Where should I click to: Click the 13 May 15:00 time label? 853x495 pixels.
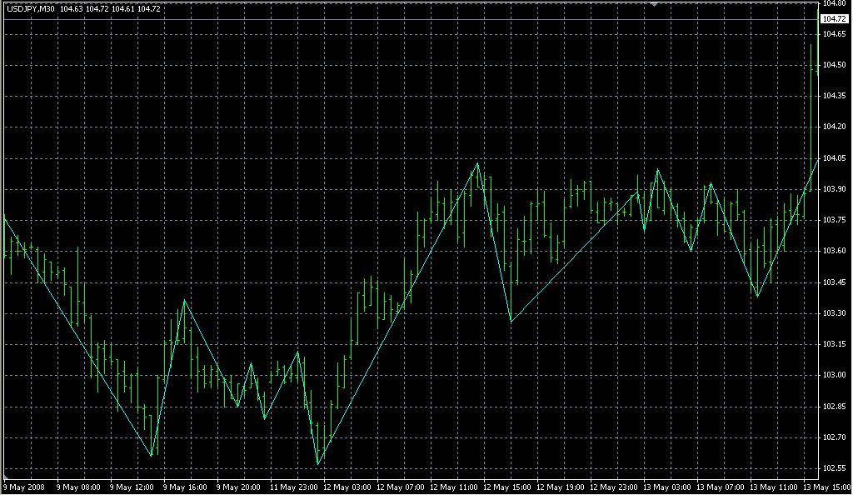tap(825, 487)
